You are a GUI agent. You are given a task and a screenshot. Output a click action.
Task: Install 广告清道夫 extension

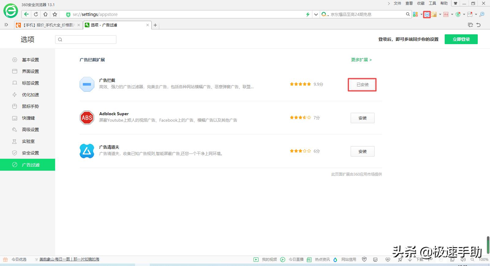(x=363, y=151)
